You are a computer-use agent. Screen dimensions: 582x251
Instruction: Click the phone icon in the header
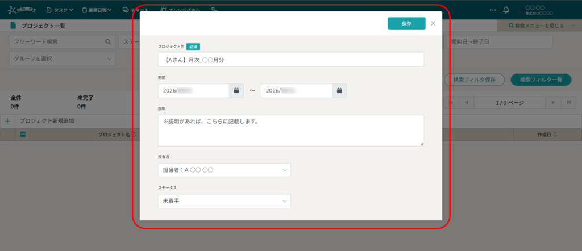tap(214, 10)
